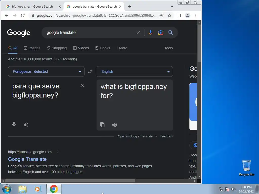The width and height of the screenshot is (259, 194).
Task: Open the Chrome profile avatar
Action: coord(188,15)
